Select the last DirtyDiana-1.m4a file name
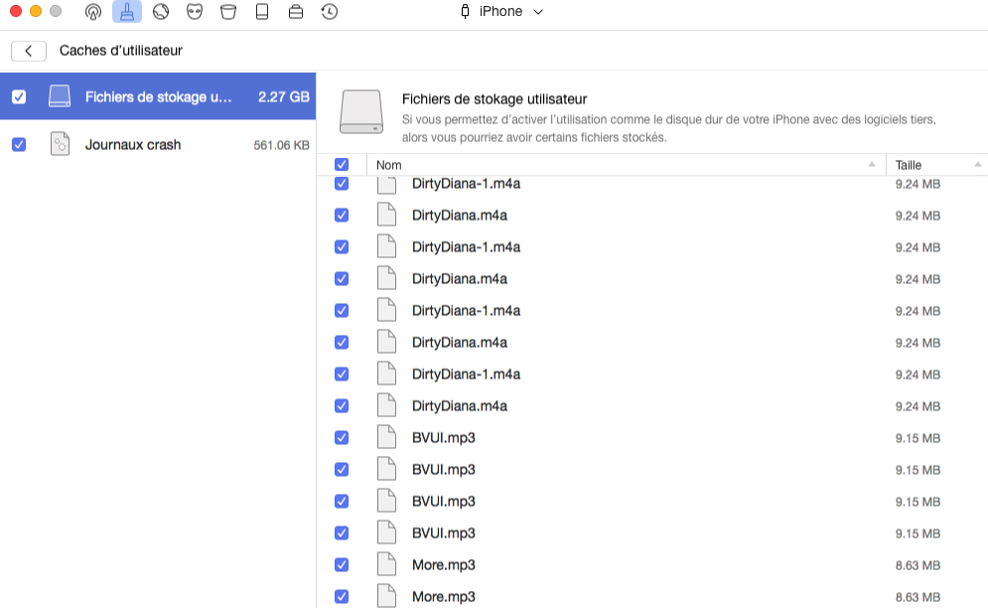This screenshot has height=608, width=988. coord(467,374)
